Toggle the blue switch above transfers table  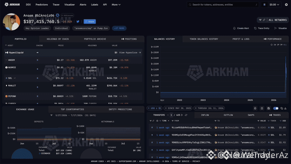(276, 108)
